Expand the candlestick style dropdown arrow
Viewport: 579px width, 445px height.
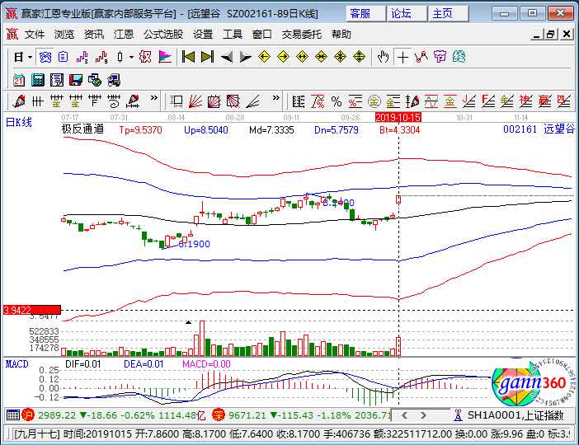(132, 57)
